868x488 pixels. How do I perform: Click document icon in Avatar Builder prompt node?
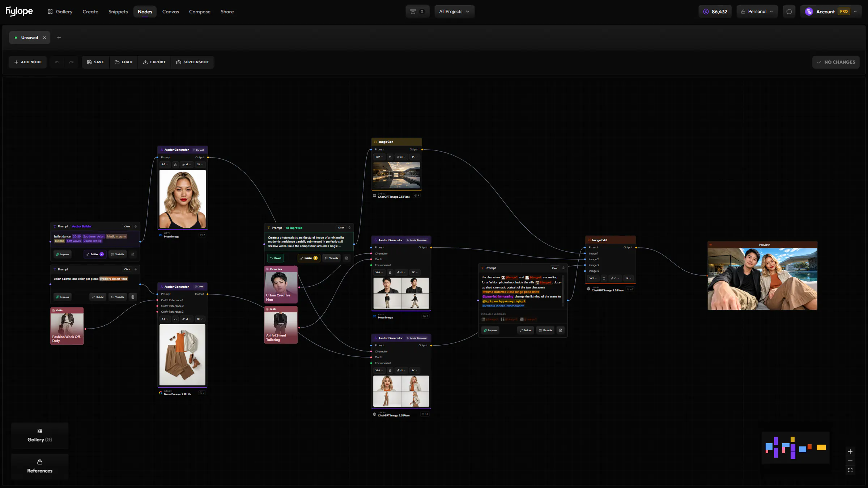point(133,254)
